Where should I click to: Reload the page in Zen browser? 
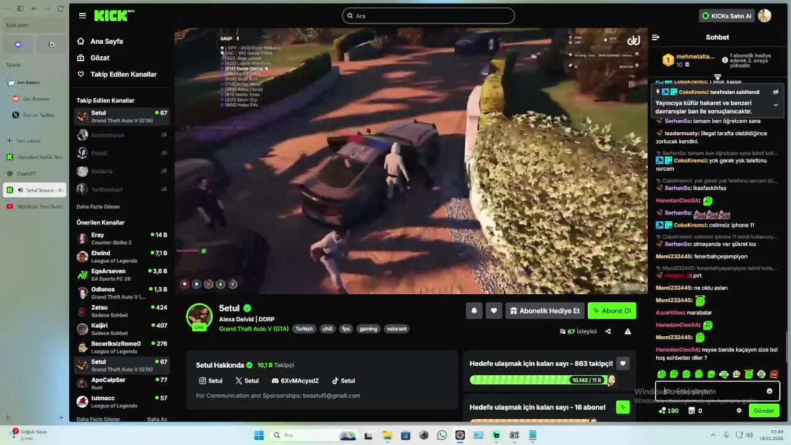click(61, 9)
